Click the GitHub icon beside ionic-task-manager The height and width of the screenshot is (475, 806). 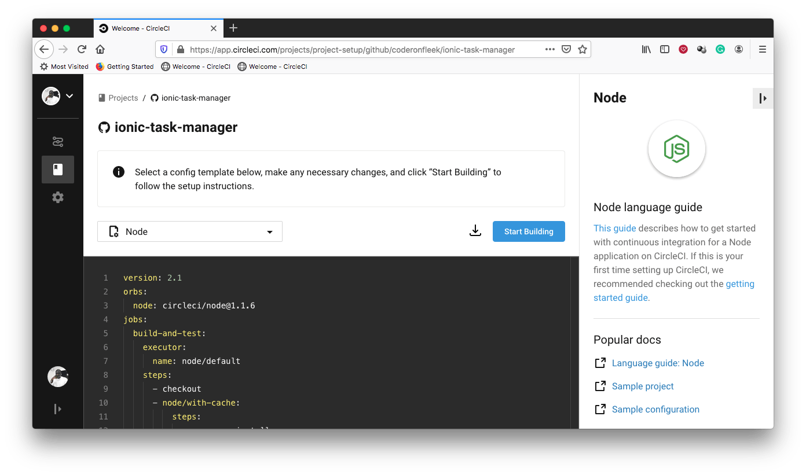104,127
